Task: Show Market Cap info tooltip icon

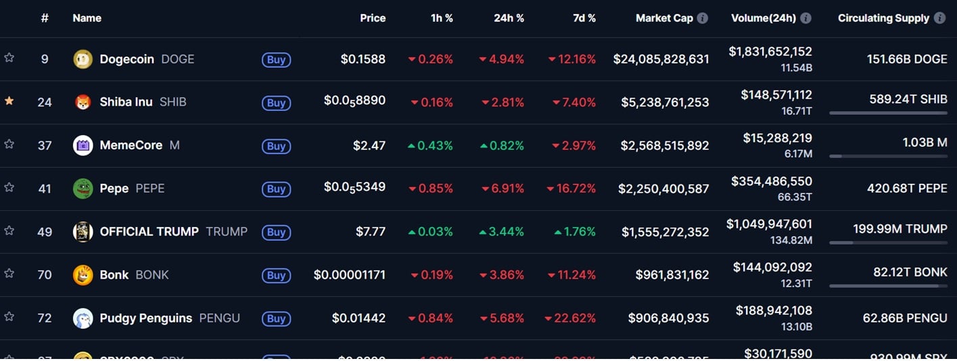Action: [703, 18]
